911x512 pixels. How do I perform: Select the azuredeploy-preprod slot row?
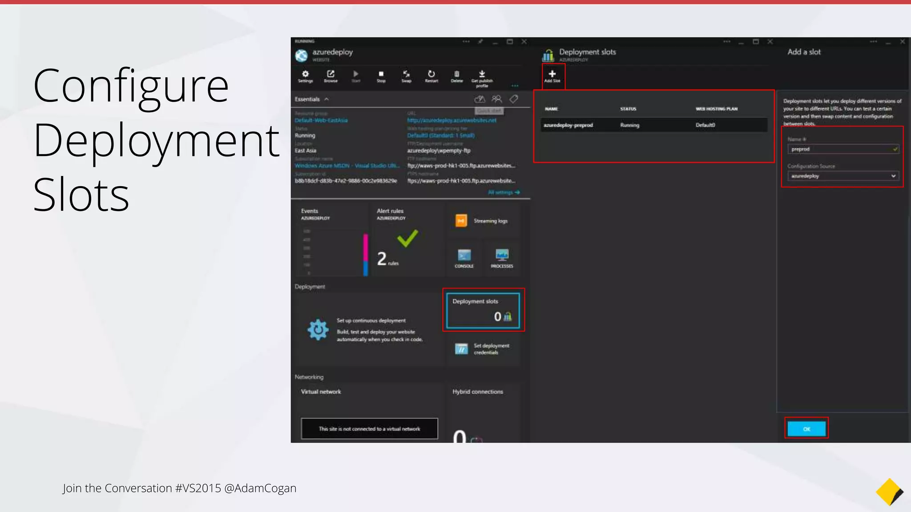654,125
